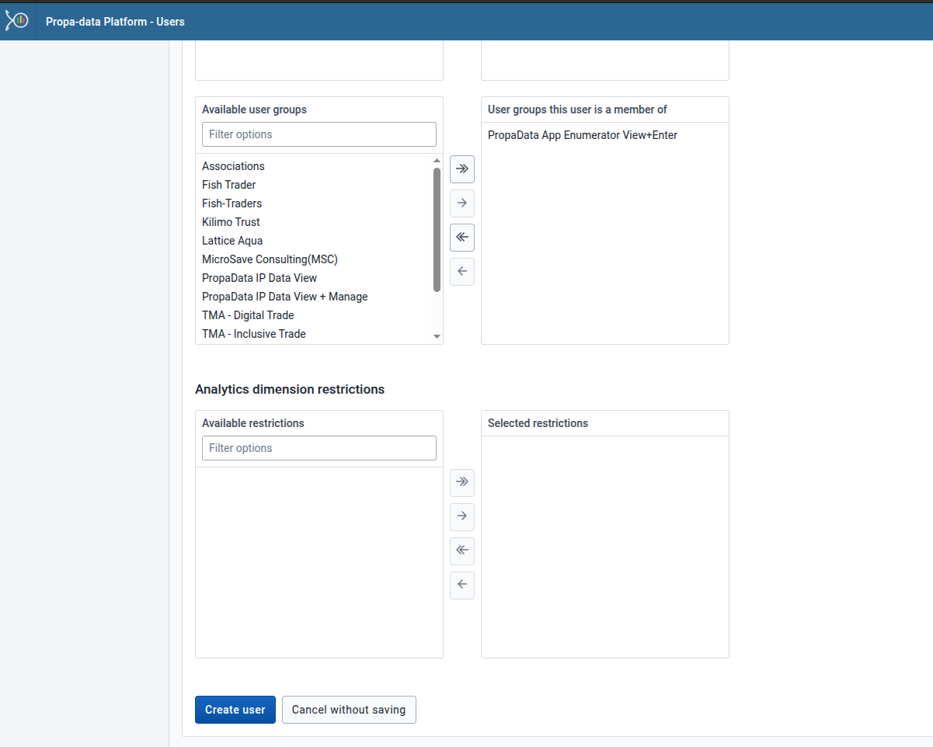933x747 pixels.
Task: Click the double left arrow to remove all member groups
Action: point(461,238)
